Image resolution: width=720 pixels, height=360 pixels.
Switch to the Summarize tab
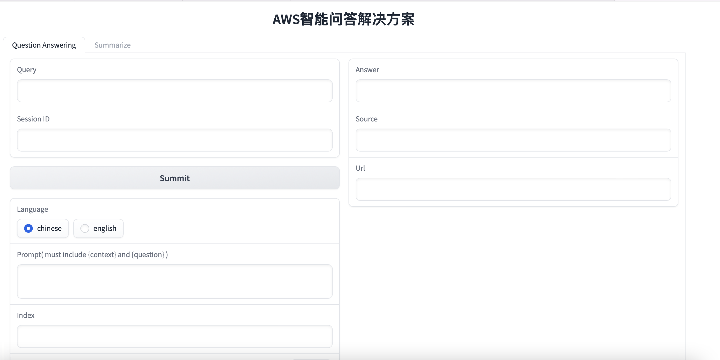(x=112, y=45)
